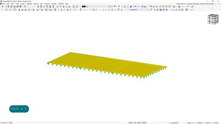Open the Help menu
This screenshot has width=221, height=124.
[x=67, y=4]
